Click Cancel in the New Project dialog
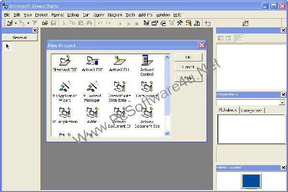This screenshot has height=192, width=288. [x=188, y=67]
